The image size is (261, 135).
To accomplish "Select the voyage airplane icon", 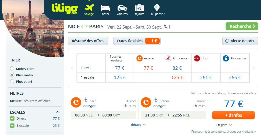I will click(x=89, y=8).
